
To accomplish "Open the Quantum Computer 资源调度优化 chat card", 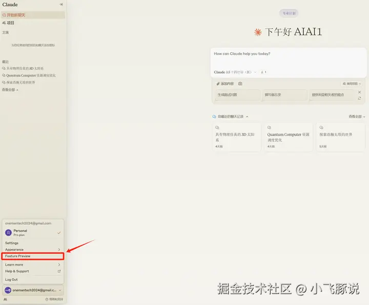I will [x=289, y=137].
